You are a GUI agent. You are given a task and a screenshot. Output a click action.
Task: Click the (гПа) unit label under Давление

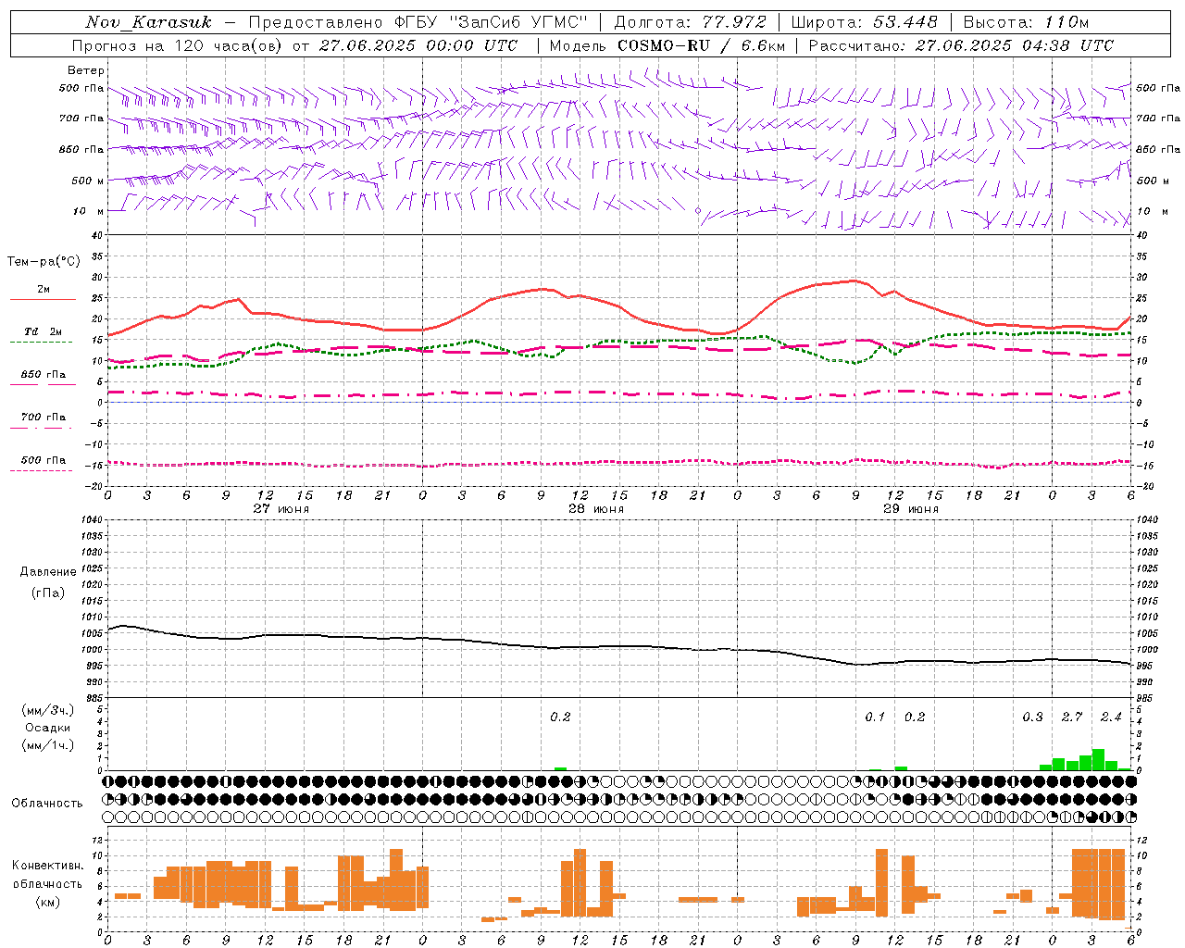[47, 592]
